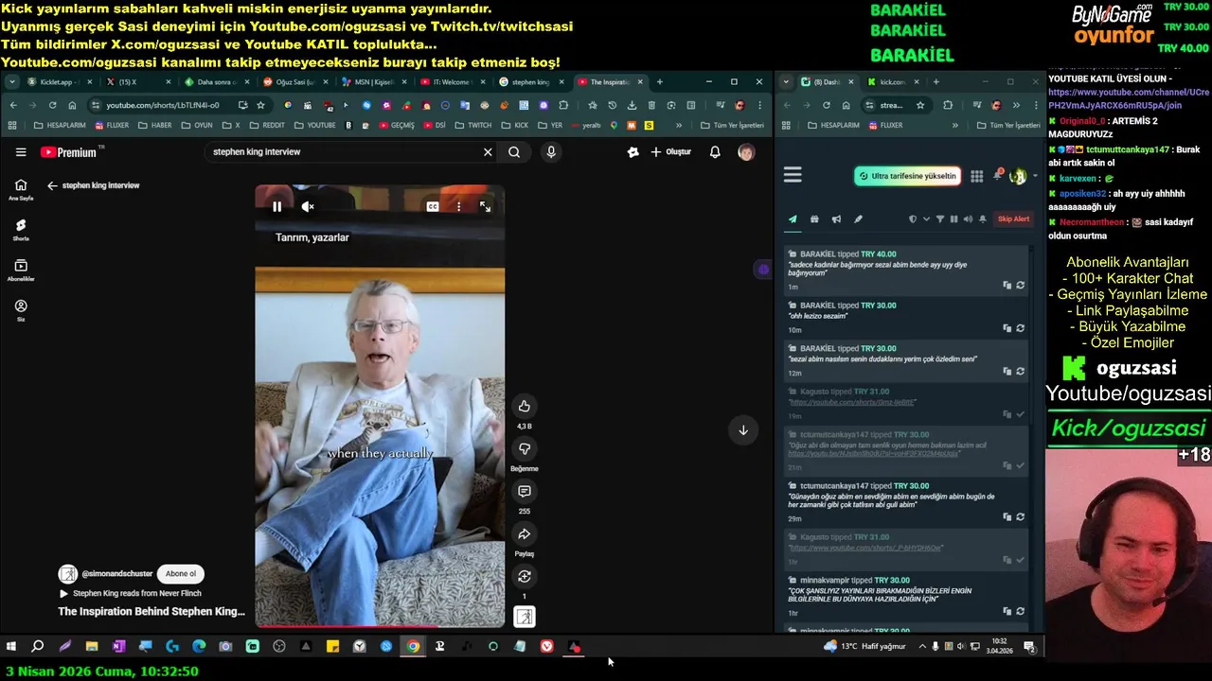Pause alerts in the activity feed
This screenshot has height=681, width=1212.
[x=954, y=219]
